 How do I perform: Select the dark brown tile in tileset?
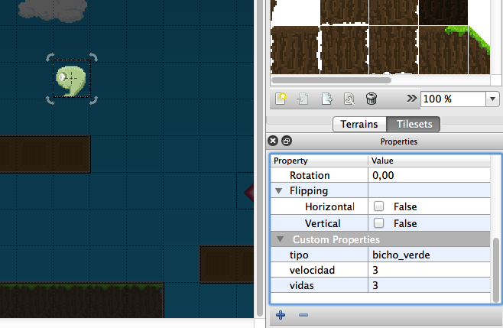(x=443, y=12)
